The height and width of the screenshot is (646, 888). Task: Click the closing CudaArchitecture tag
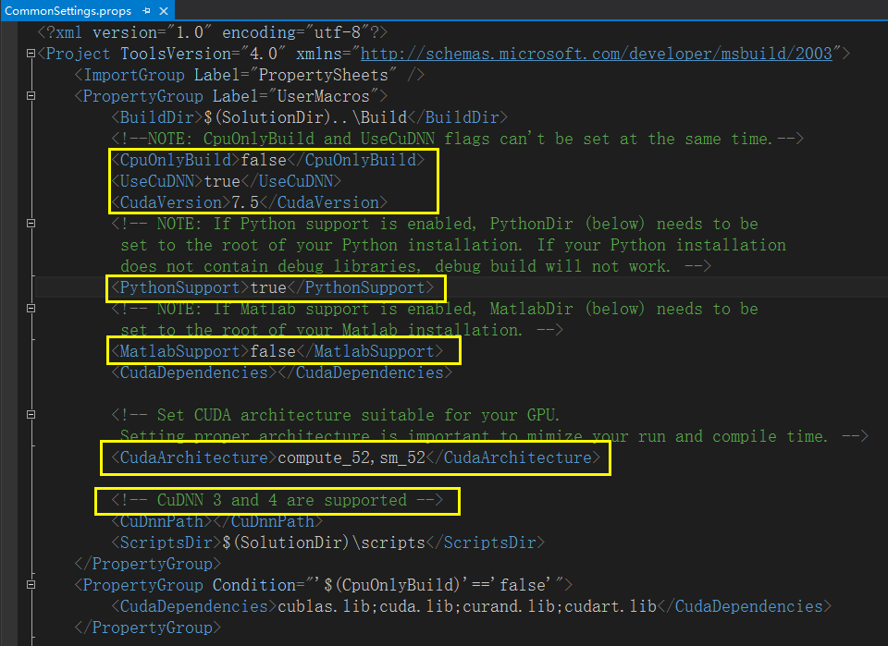point(513,457)
